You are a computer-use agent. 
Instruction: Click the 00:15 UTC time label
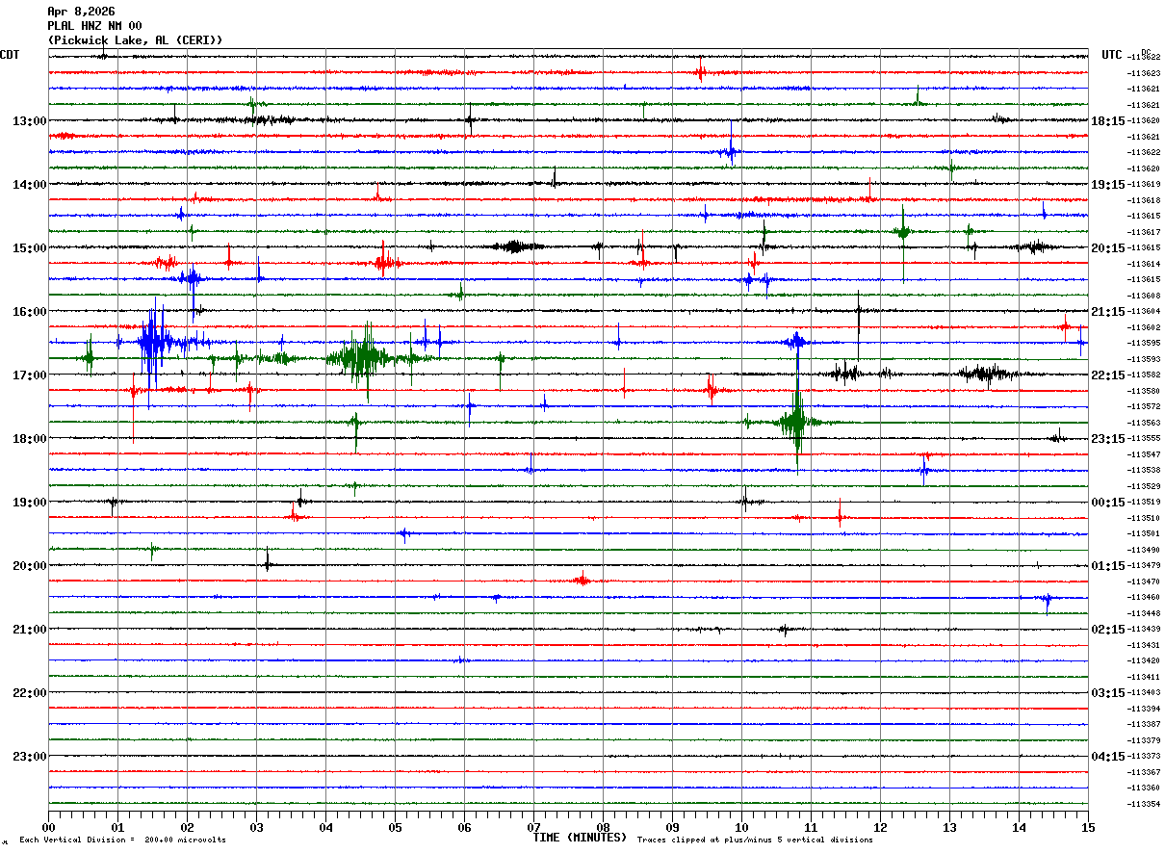point(1108,502)
